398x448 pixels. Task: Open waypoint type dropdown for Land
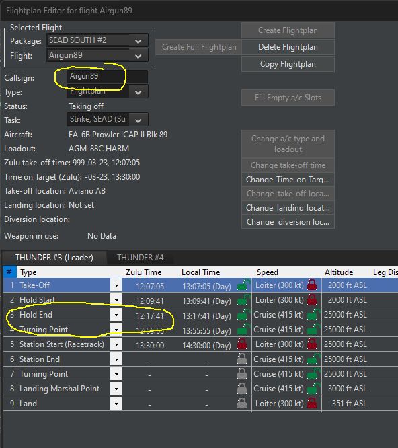pyautogui.click(x=116, y=404)
